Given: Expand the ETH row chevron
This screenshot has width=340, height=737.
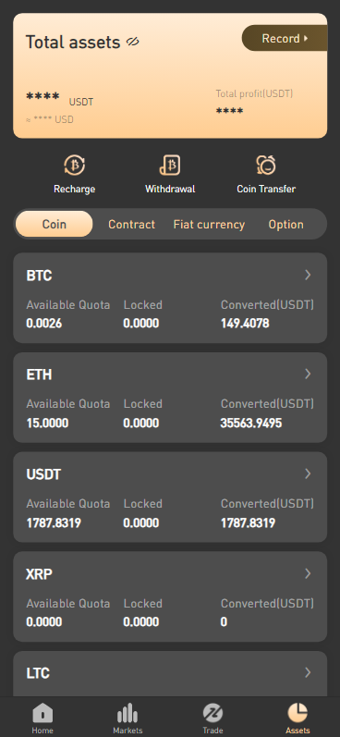Looking at the screenshot, I should pos(308,375).
